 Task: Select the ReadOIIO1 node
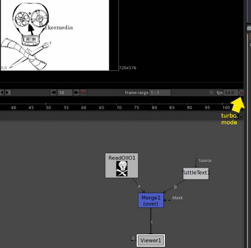(x=122, y=165)
